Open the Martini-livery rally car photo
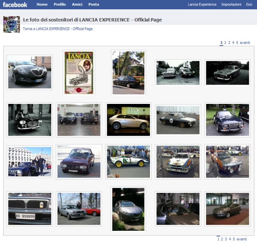257x244 pixels. pos(178,162)
